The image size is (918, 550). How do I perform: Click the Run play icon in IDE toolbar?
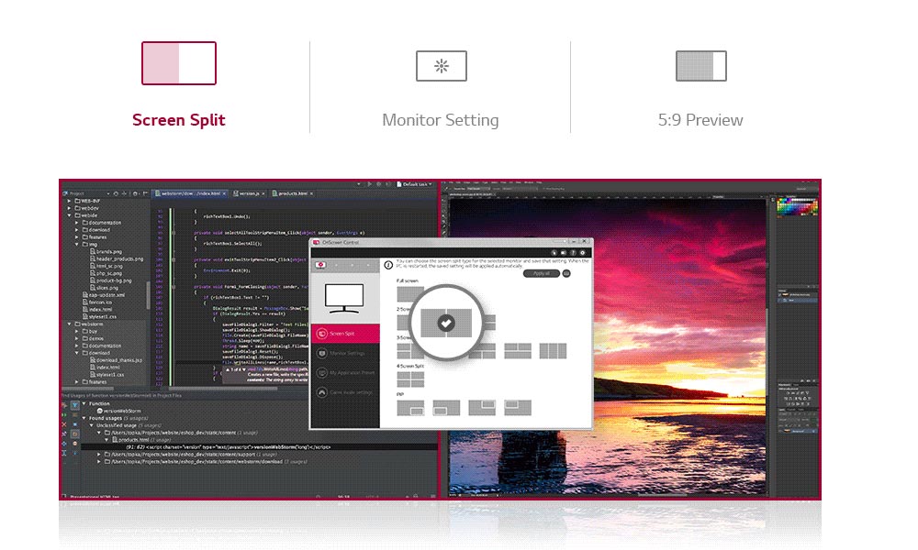pyautogui.click(x=369, y=184)
